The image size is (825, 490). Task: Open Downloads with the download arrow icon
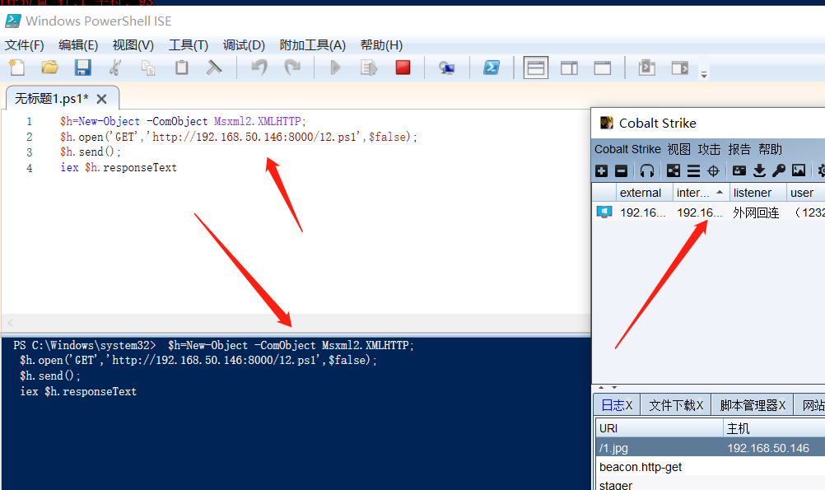[x=759, y=170]
